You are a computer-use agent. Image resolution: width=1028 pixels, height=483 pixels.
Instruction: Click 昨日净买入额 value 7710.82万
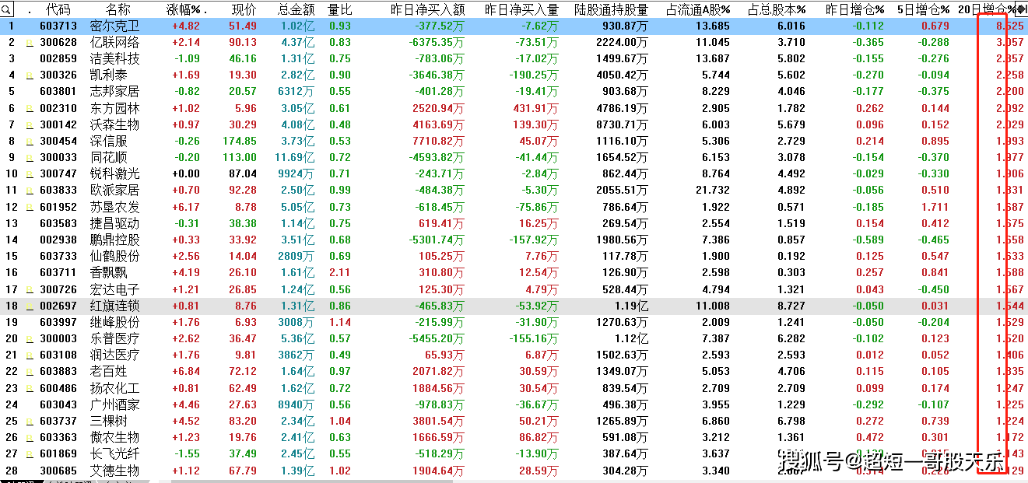click(437, 142)
